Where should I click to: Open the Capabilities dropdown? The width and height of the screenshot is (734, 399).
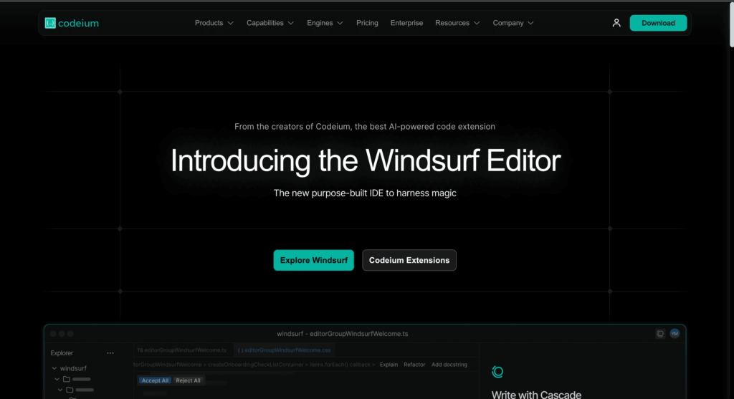point(270,23)
